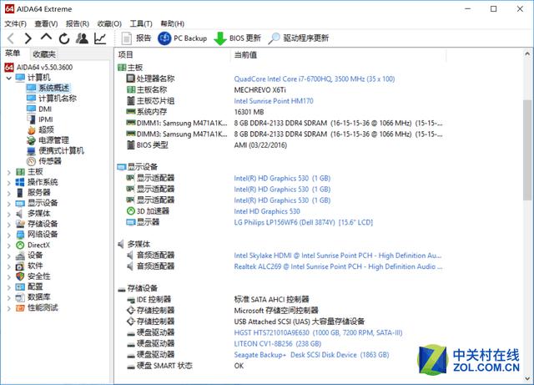
Task: Click 驱动程序更新 toolbar button
Action: point(299,38)
